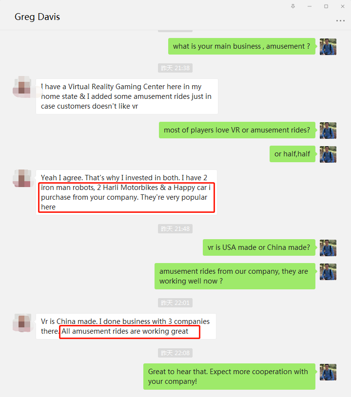Click the 'Greg Davis' contact name header

(x=37, y=17)
